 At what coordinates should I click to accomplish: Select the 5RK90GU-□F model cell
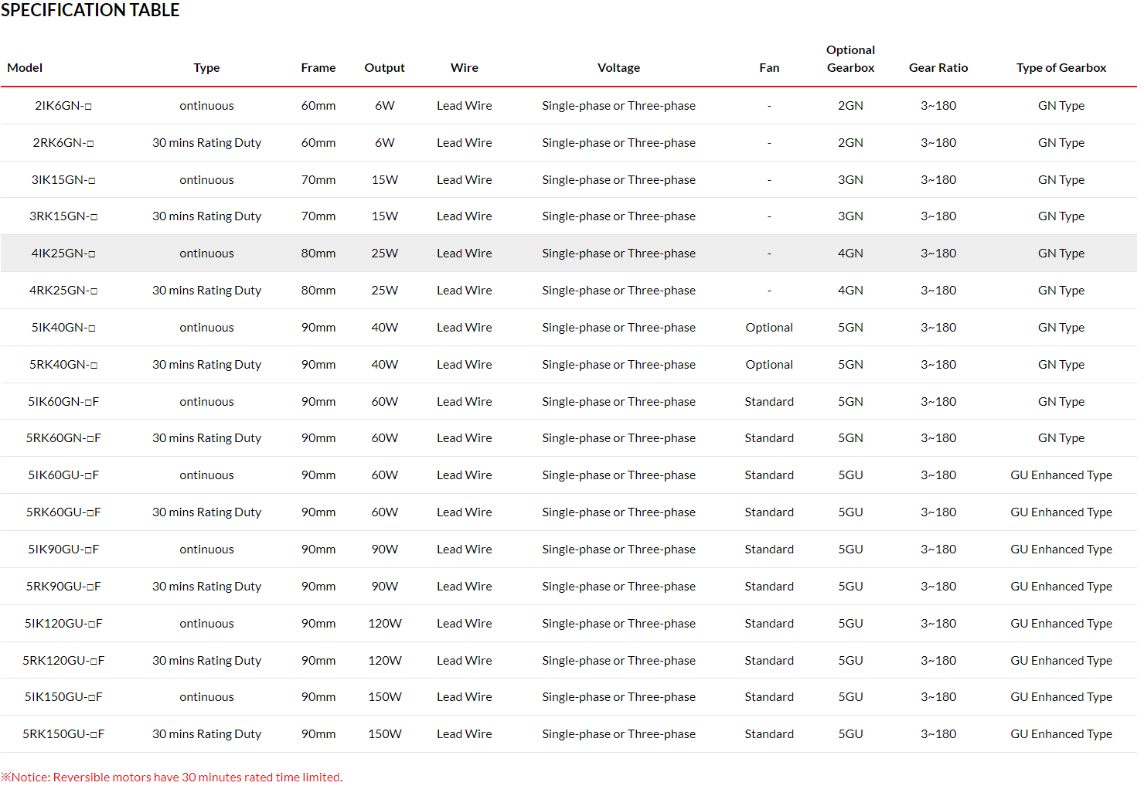coord(63,587)
